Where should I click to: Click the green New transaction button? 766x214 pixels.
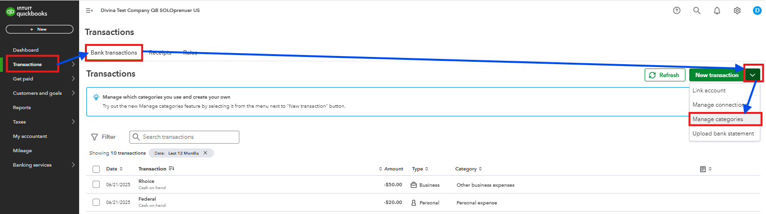[717, 75]
